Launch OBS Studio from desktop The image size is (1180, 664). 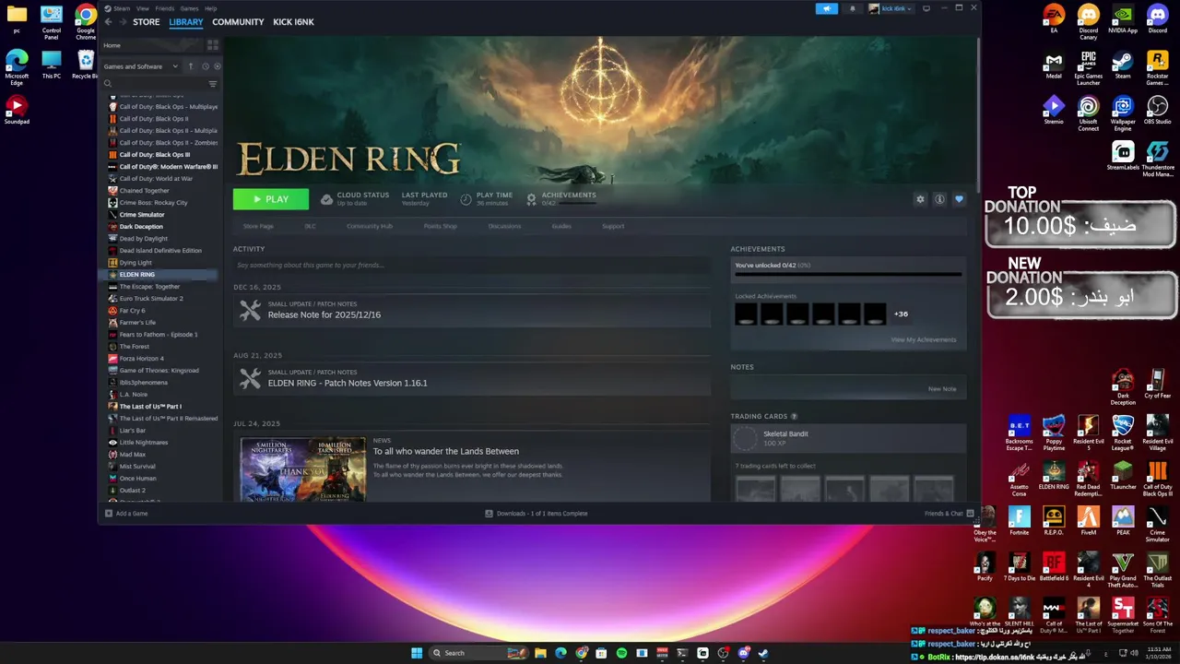(x=1157, y=111)
